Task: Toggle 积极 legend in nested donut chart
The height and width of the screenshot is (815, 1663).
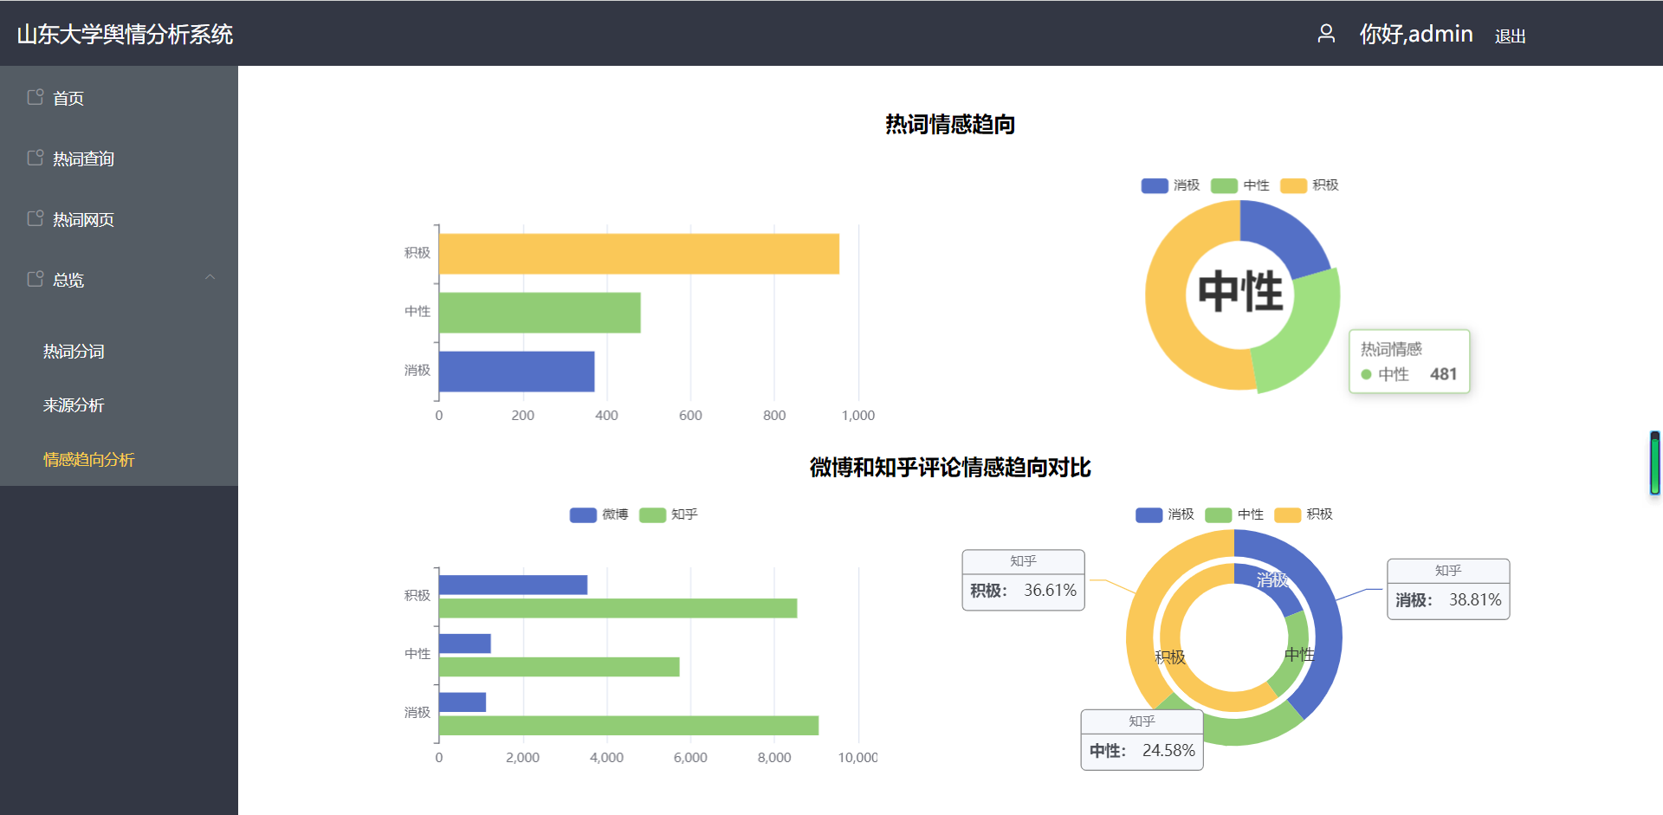Action: (x=1303, y=514)
